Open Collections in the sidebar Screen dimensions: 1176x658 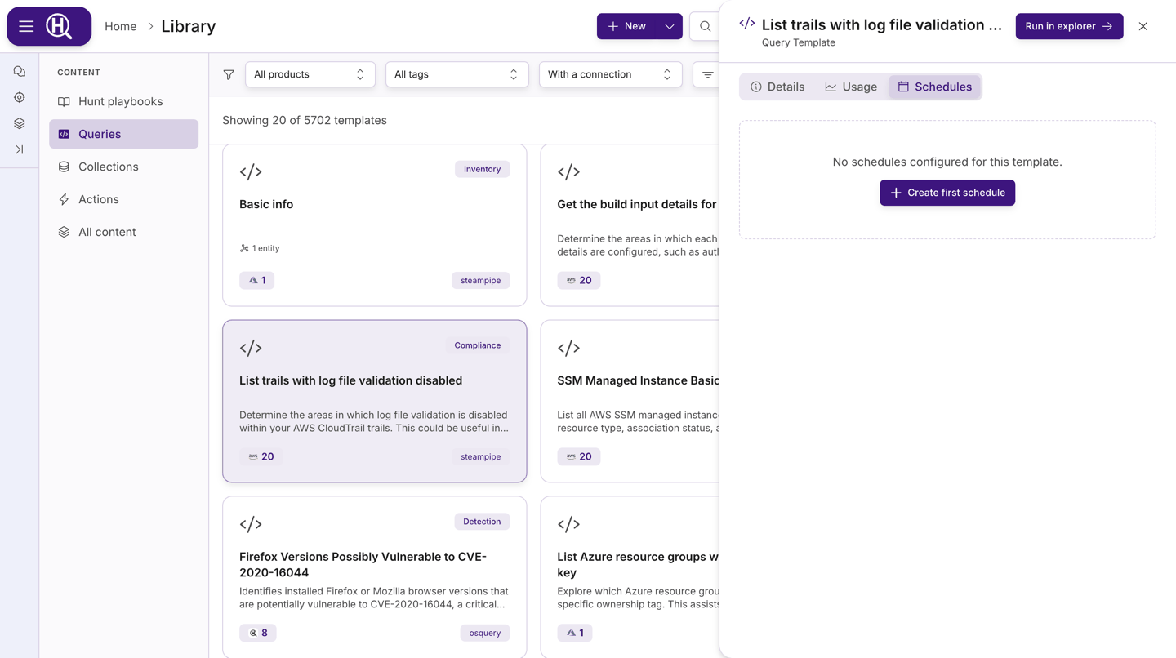click(x=123, y=167)
